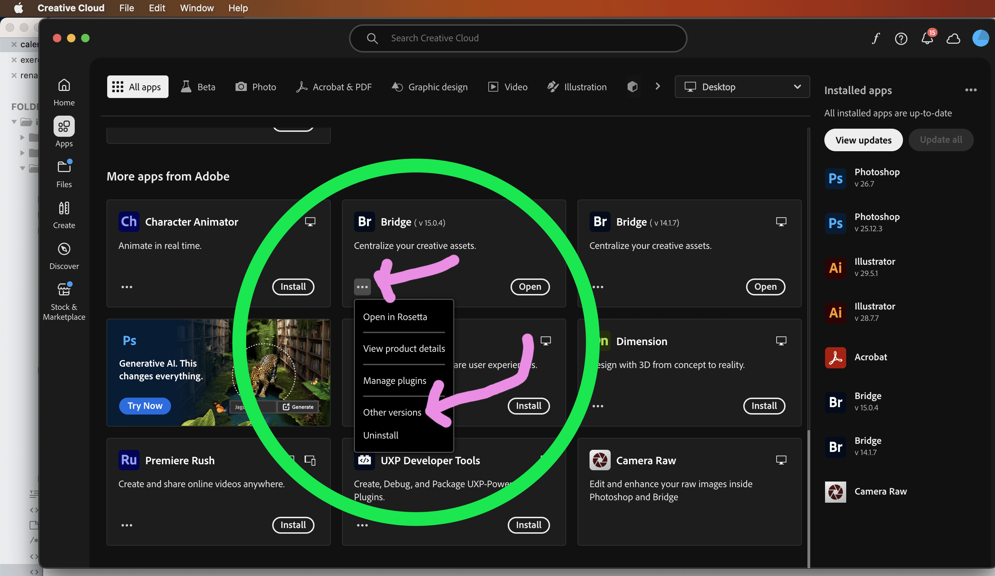Screen dimensions: 995x576
Task: Click Illustrator v 28.7.7 icon
Action: [x=835, y=312]
